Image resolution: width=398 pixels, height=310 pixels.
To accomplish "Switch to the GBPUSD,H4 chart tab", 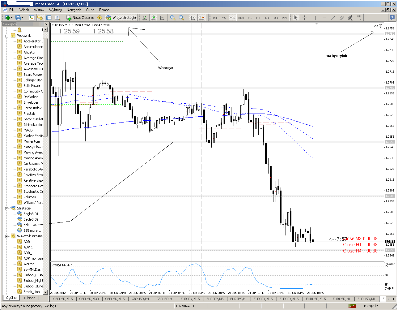I will coord(140,299).
